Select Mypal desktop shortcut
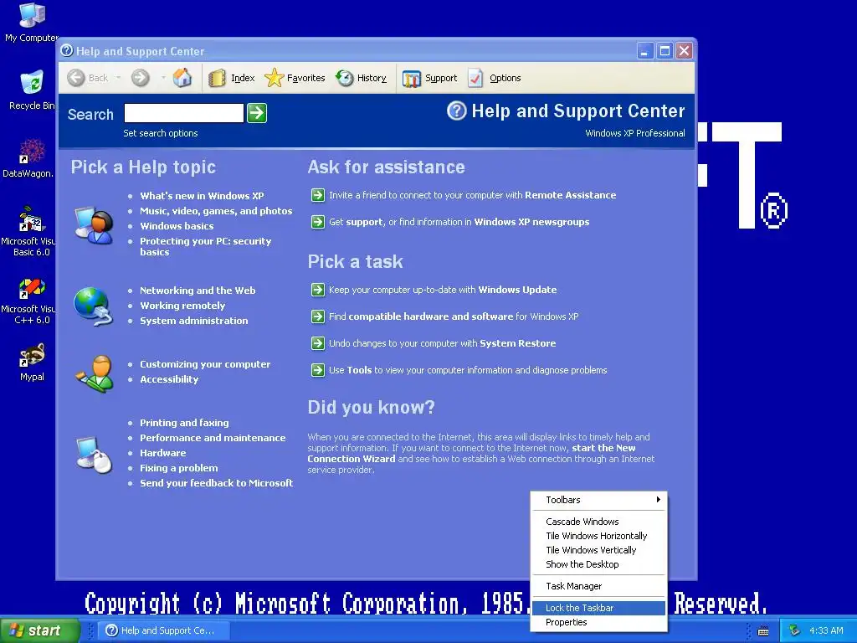 (32, 363)
